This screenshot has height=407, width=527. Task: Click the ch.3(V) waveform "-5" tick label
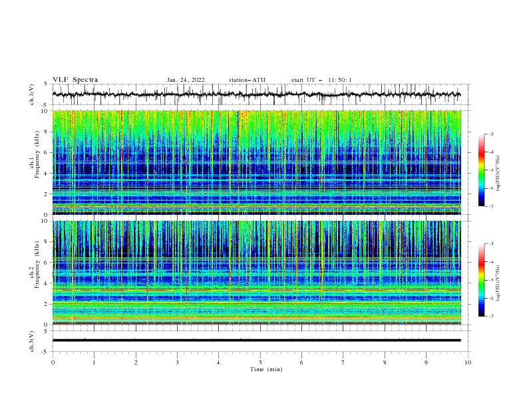coord(45,352)
